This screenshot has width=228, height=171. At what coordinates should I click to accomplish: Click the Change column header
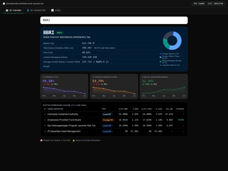[180, 109]
